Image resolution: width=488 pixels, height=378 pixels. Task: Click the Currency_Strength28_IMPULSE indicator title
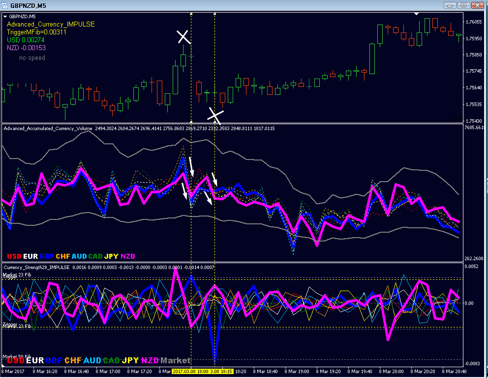click(37, 267)
